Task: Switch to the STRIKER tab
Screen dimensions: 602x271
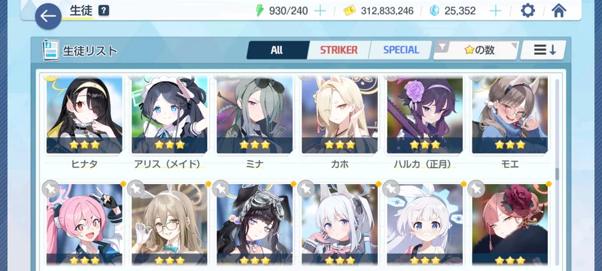Action: 338,50
